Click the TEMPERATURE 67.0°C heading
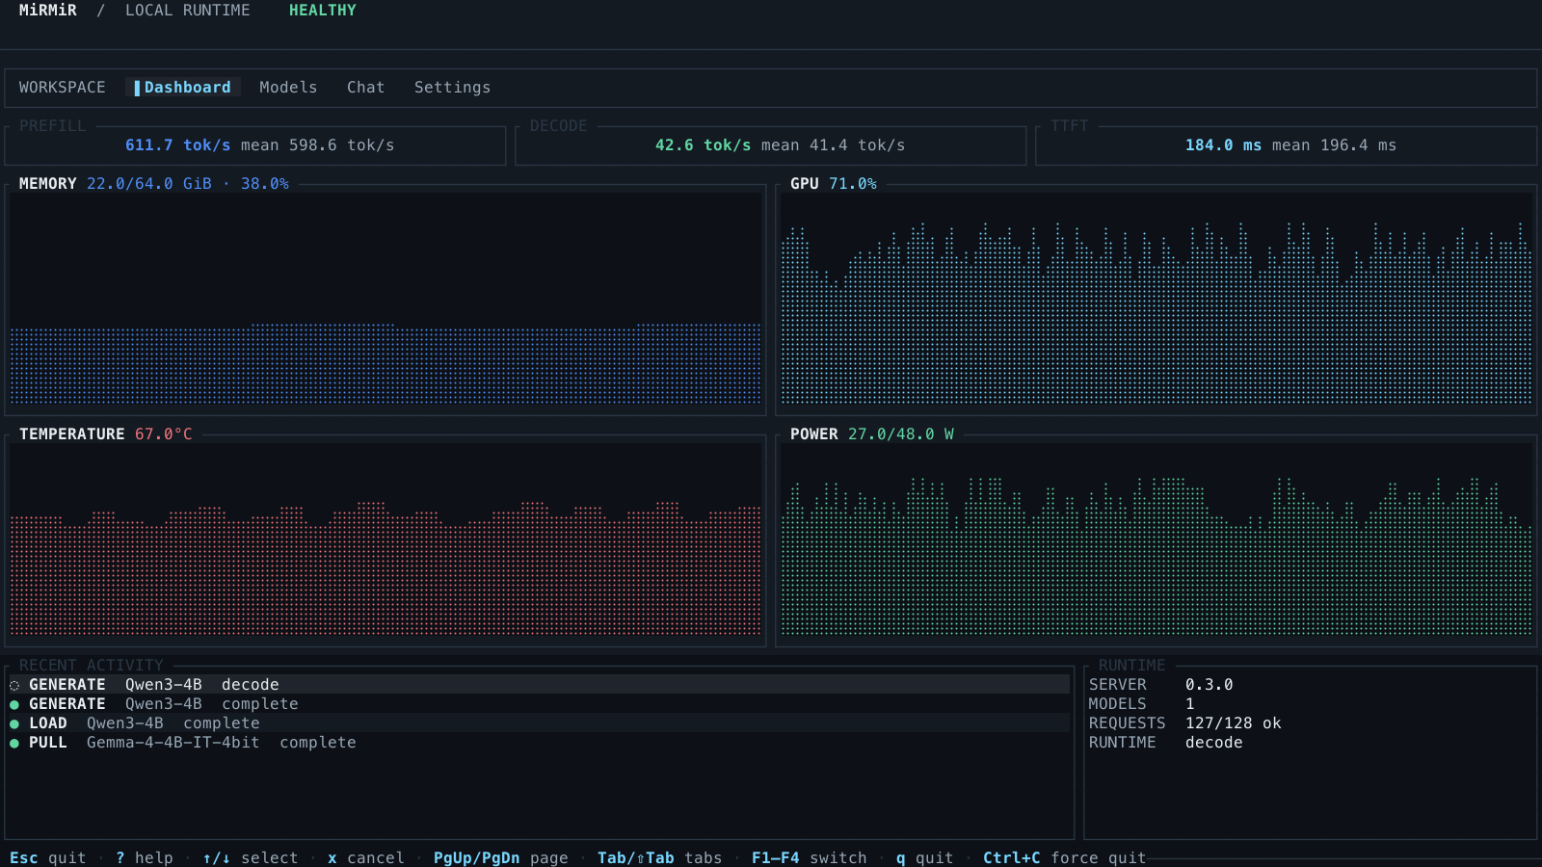 pos(106,434)
